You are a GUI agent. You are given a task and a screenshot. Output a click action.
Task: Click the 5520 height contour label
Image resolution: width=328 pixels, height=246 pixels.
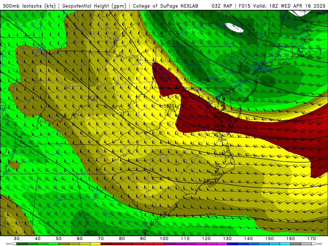tap(169, 106)
